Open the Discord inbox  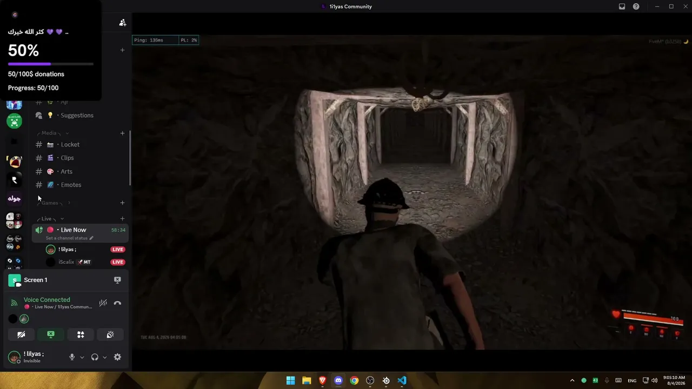click(622, 6)
